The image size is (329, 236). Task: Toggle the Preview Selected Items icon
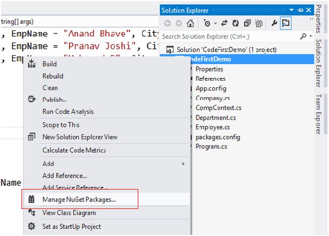[285, 23]
